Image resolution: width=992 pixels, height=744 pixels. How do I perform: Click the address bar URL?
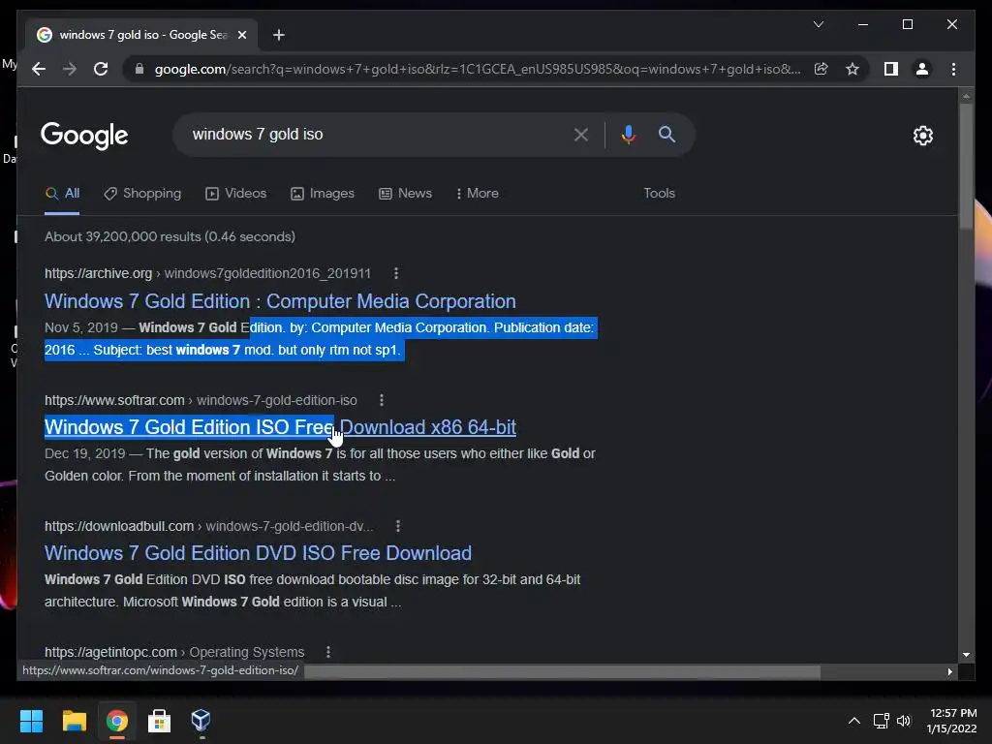click(x=478, y=69)
